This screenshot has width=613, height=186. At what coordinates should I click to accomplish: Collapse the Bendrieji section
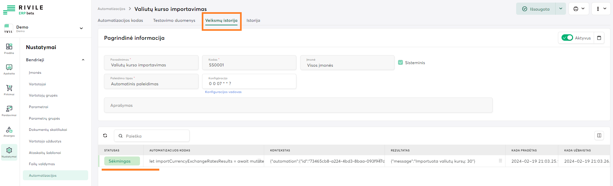point(83,60)
